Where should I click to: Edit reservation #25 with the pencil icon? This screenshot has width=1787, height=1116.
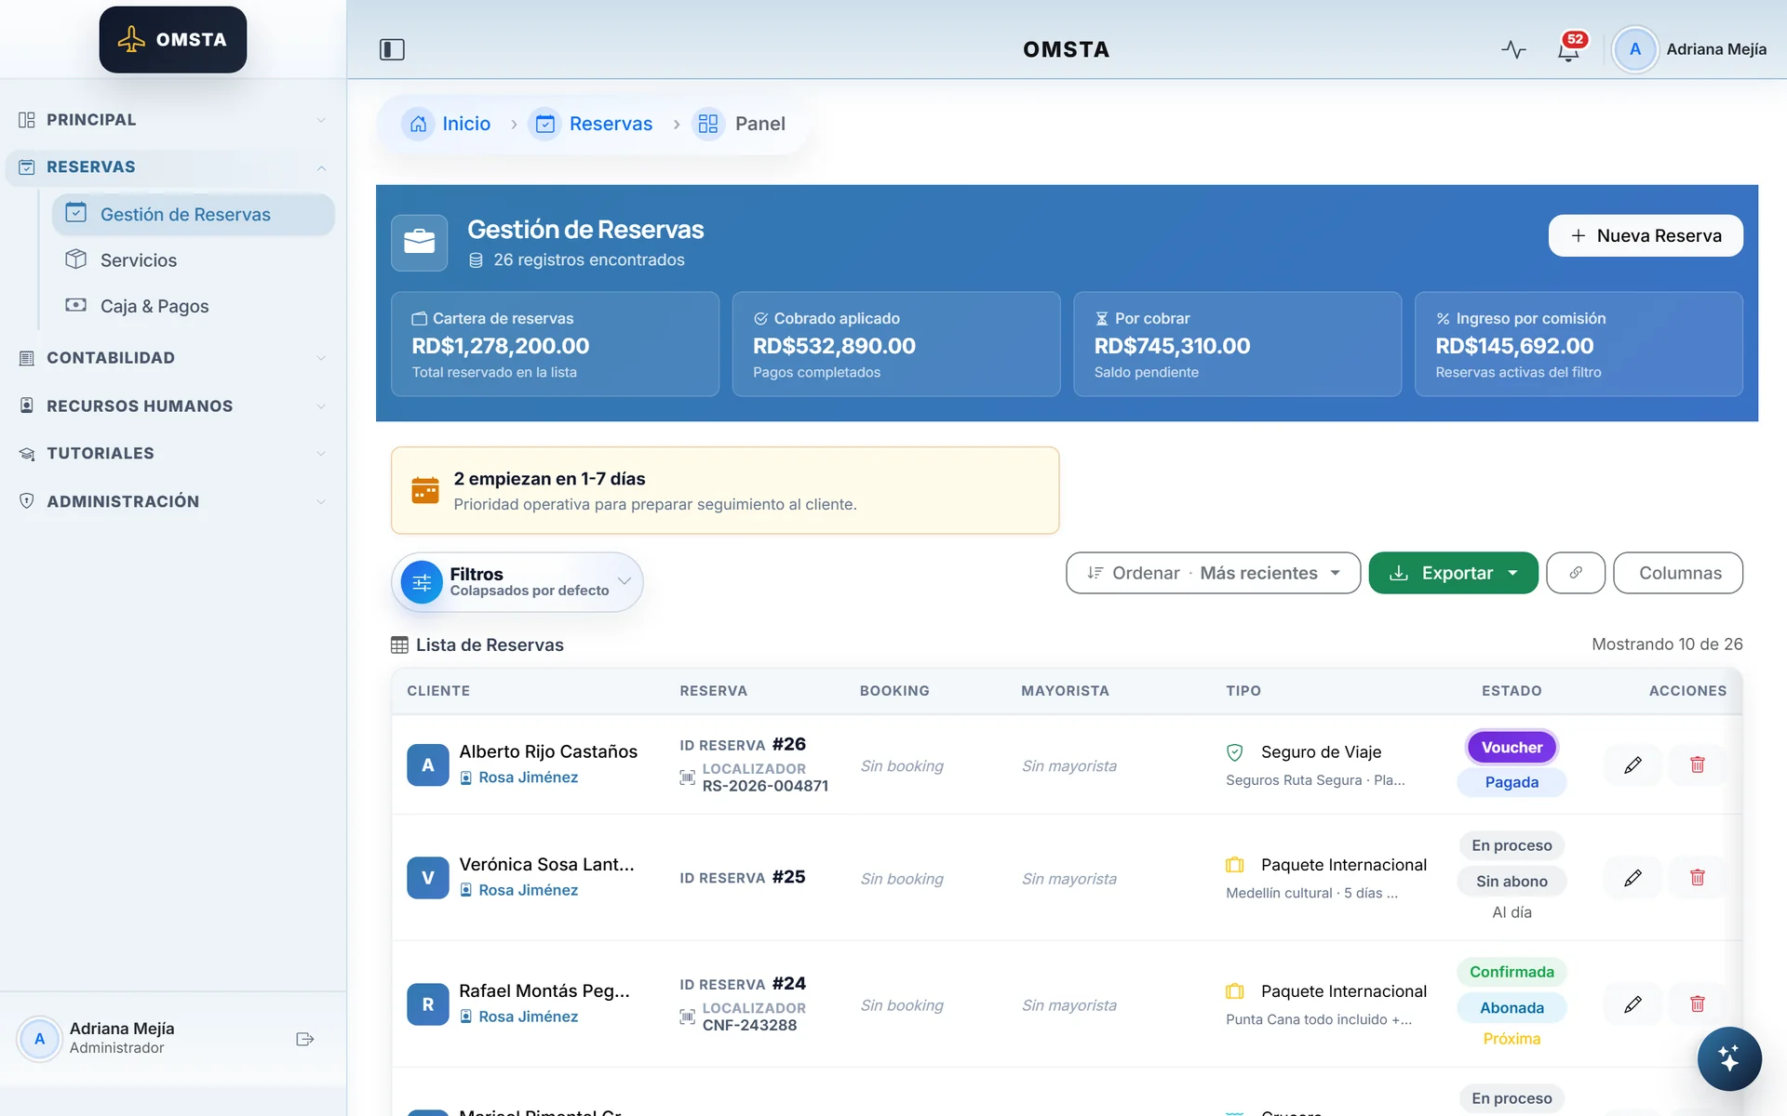[x=1632, y=878]
